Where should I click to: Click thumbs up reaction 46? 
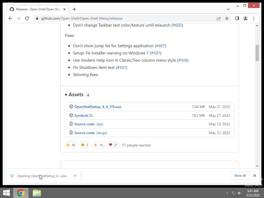pyautogui.click(x=71, y=145)
